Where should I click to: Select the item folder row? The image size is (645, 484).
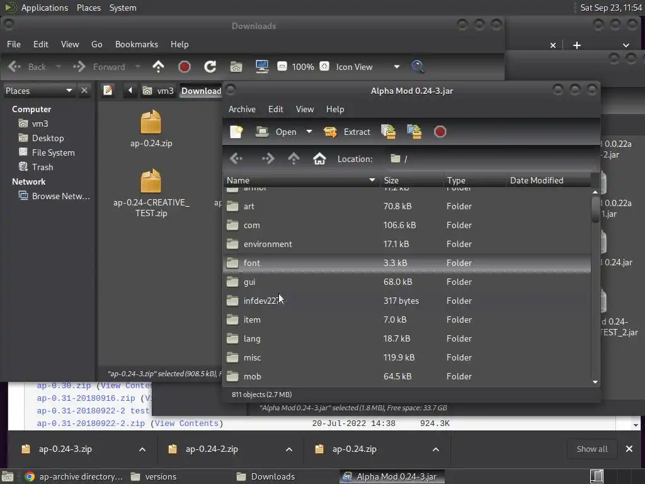407,320
